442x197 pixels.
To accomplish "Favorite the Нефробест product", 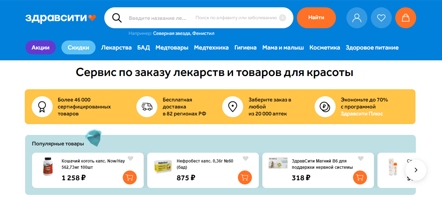I will pyautogui.click(x=246, y=159).
